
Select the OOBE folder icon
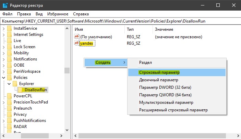(9, 65)
